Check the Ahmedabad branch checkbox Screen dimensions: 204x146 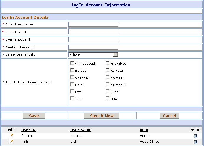[x=72, y=63]
